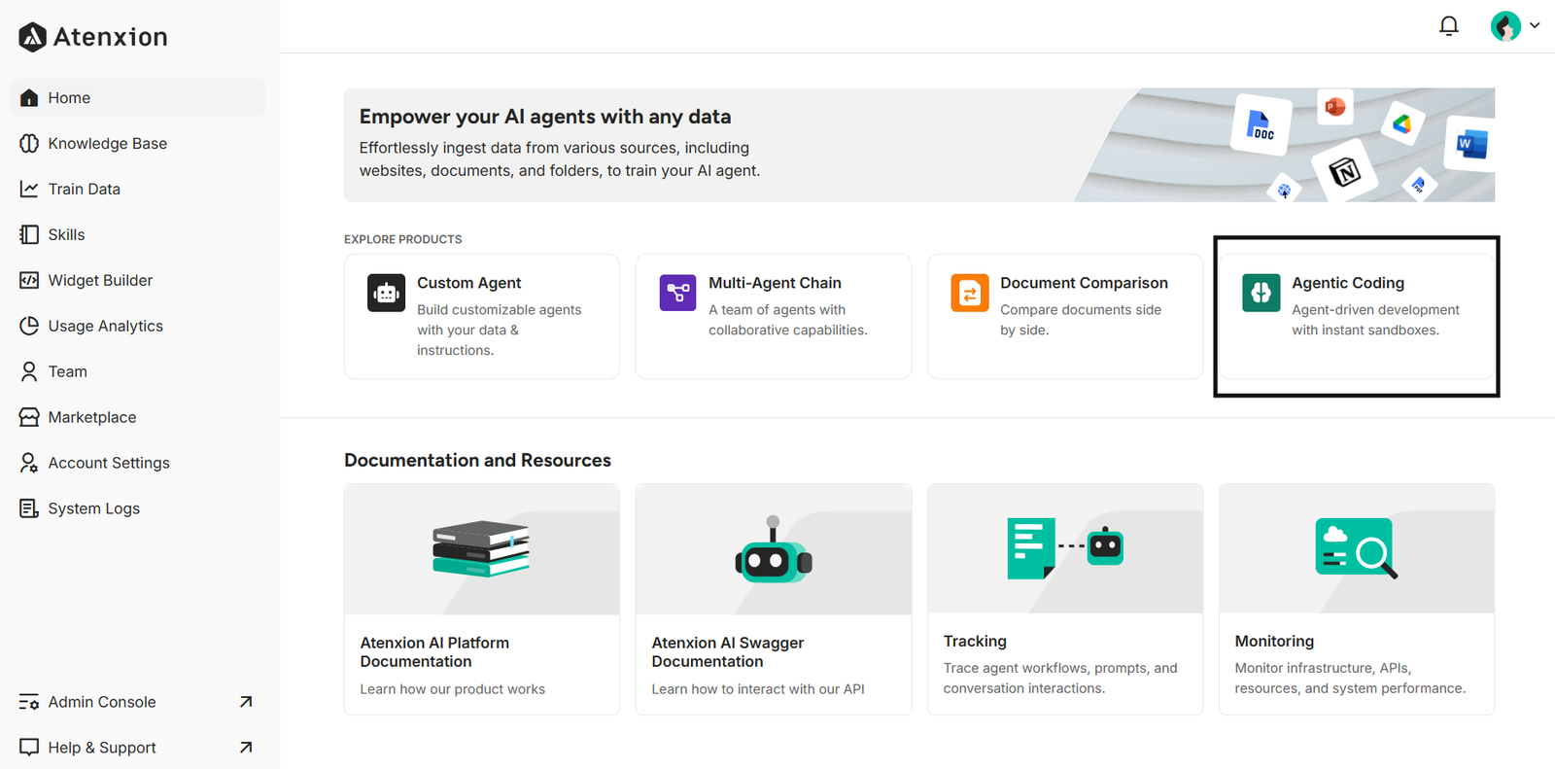Click the System Logs icon
Screen dimensions: 1555x769
point(29,508)
